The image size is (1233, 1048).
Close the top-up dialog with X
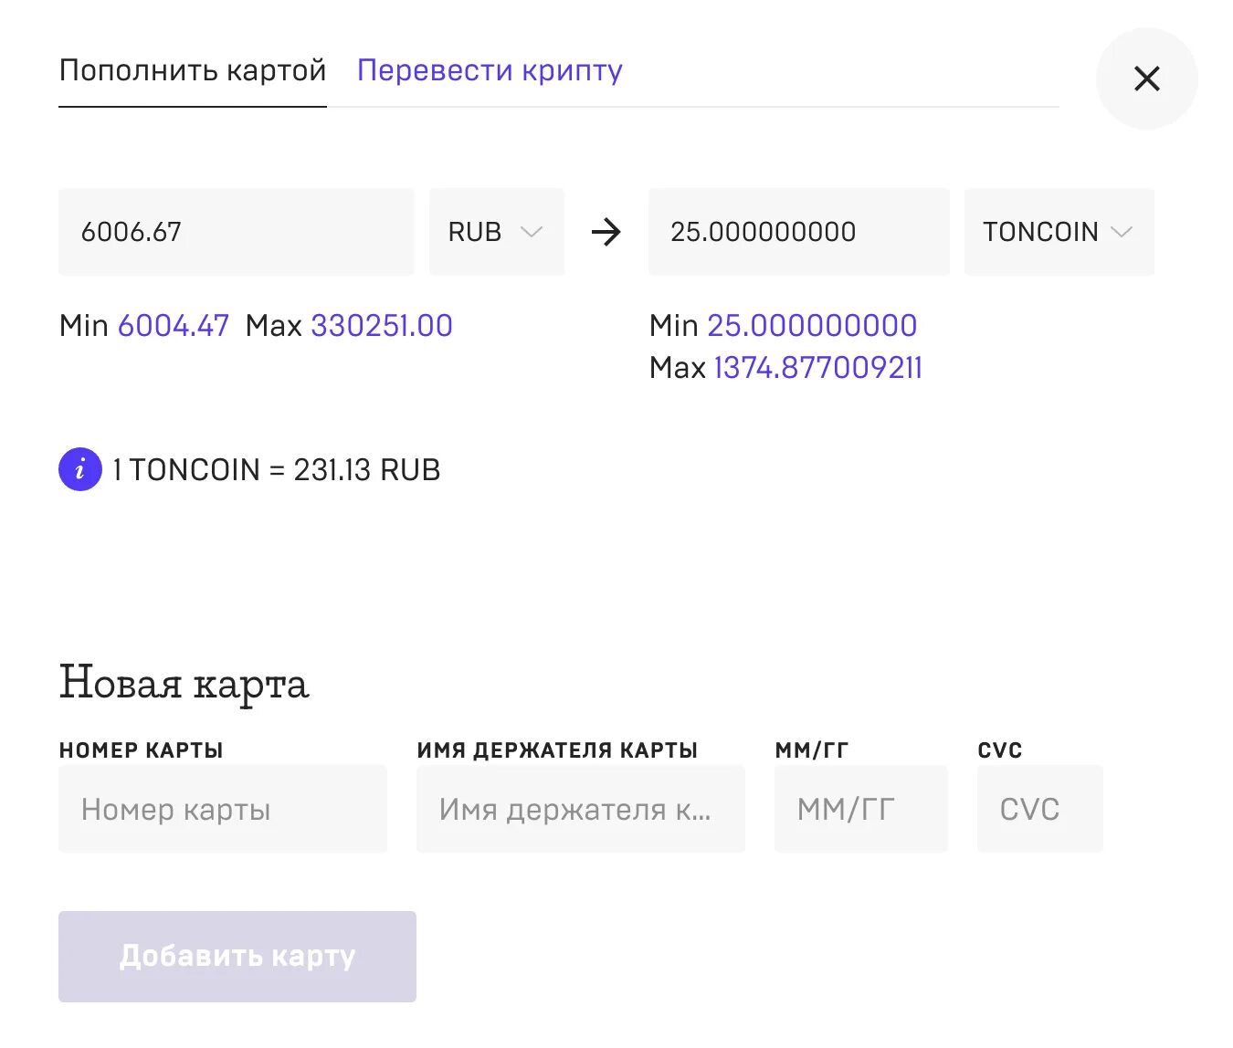pyautogui.click(x=1146, y=79)
